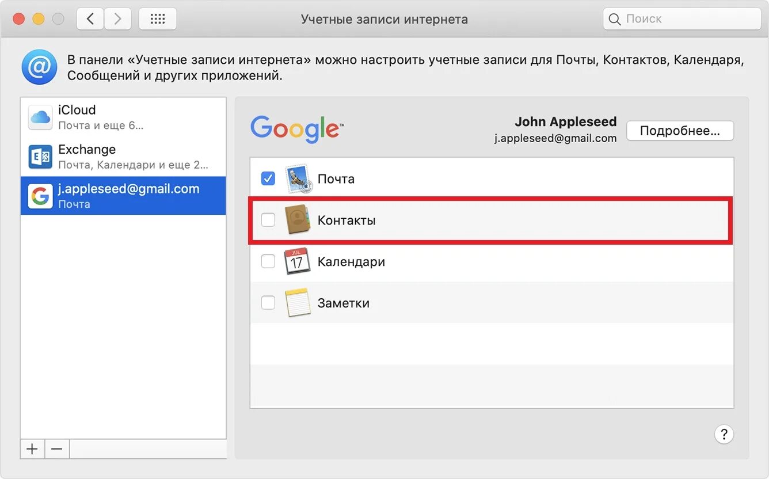Open help with question mark button
769x479 pixels.
click(724, 434)
